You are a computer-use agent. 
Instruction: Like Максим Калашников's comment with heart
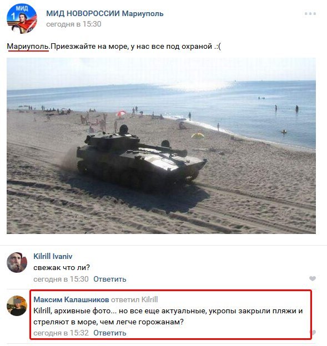tap(313, 332)
